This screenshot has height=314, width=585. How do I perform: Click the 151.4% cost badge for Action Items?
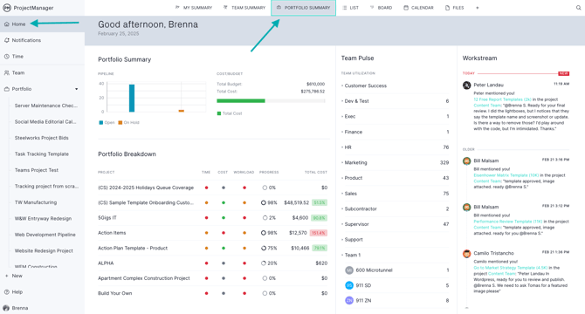[318, 233]
